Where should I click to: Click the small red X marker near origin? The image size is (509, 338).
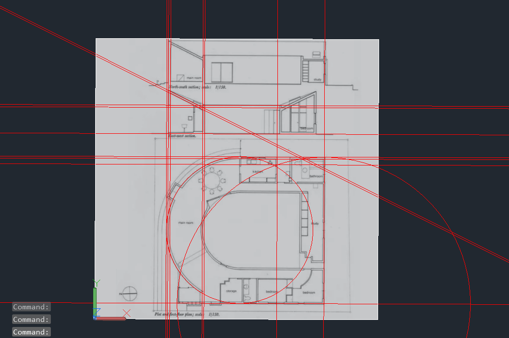(x=126, y=313)
